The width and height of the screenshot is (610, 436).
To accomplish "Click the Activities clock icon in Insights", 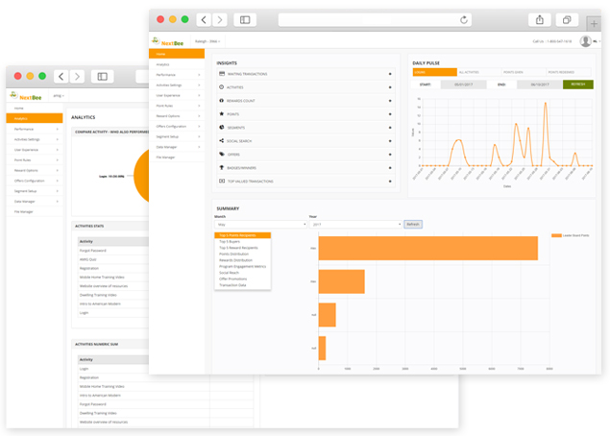I will [x=221, y=87].
